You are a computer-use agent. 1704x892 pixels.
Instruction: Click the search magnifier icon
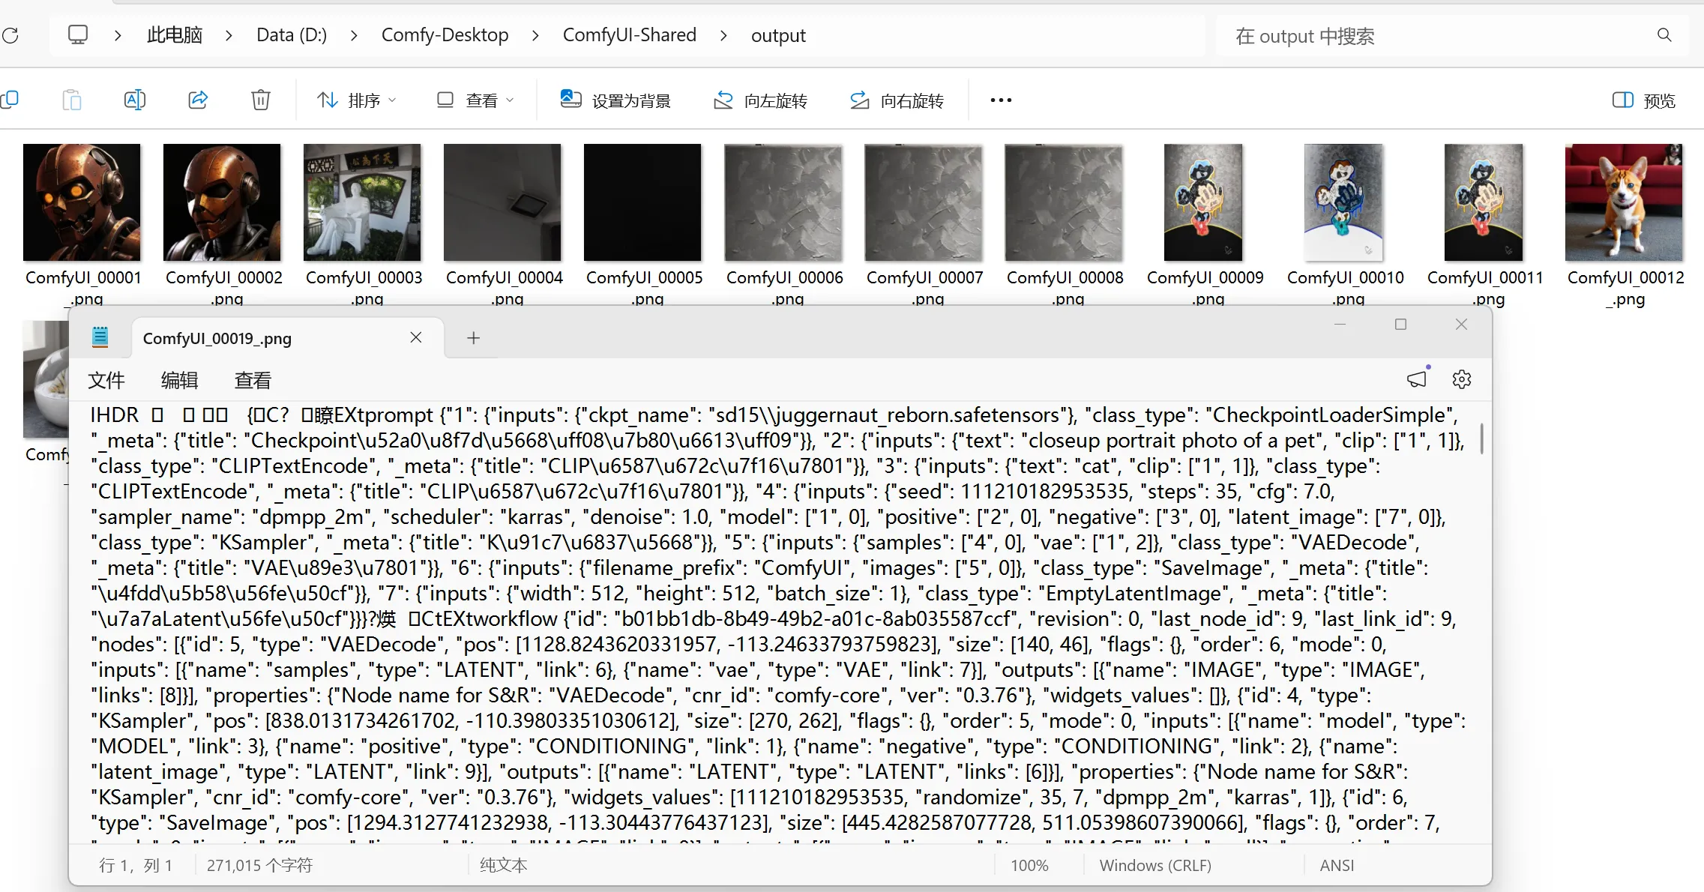(x=1664, y=35)
